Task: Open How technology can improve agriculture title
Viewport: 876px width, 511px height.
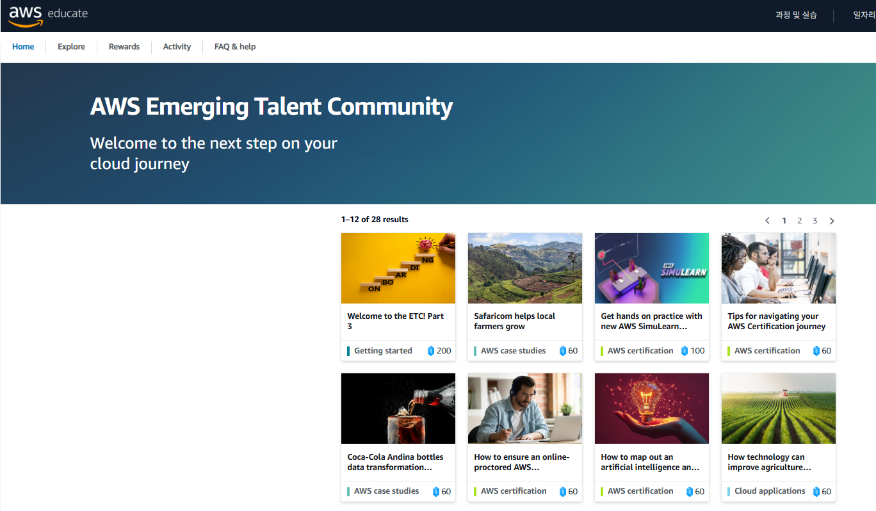Action: click(769, 462)
